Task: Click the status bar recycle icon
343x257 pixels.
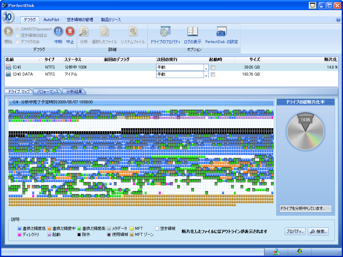Action: point(299,251)
